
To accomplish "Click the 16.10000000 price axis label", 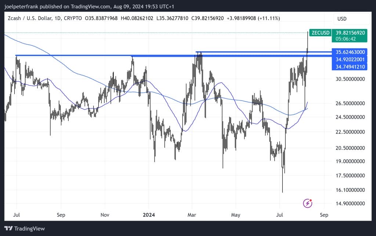I will pyautogui.click(x=350, y=190).
